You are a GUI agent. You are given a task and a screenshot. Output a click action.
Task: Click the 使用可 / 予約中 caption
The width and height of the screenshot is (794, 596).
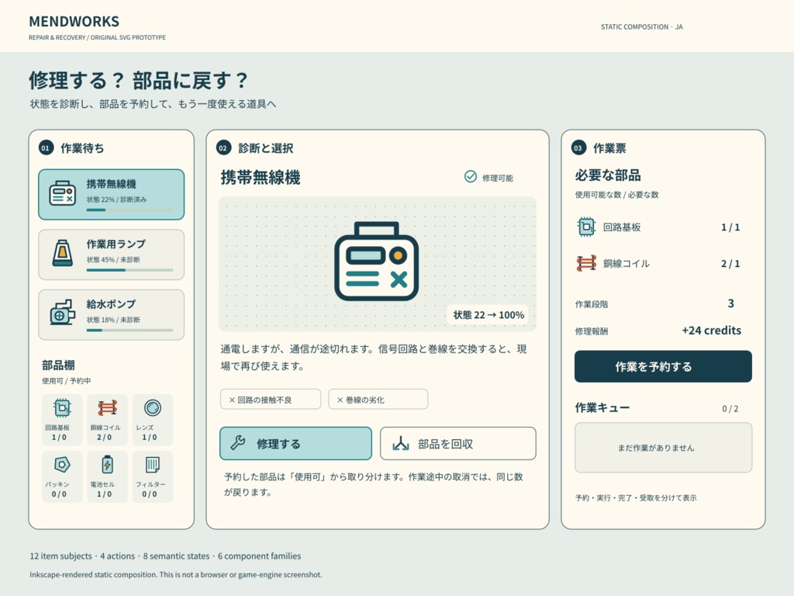[67, 380]
